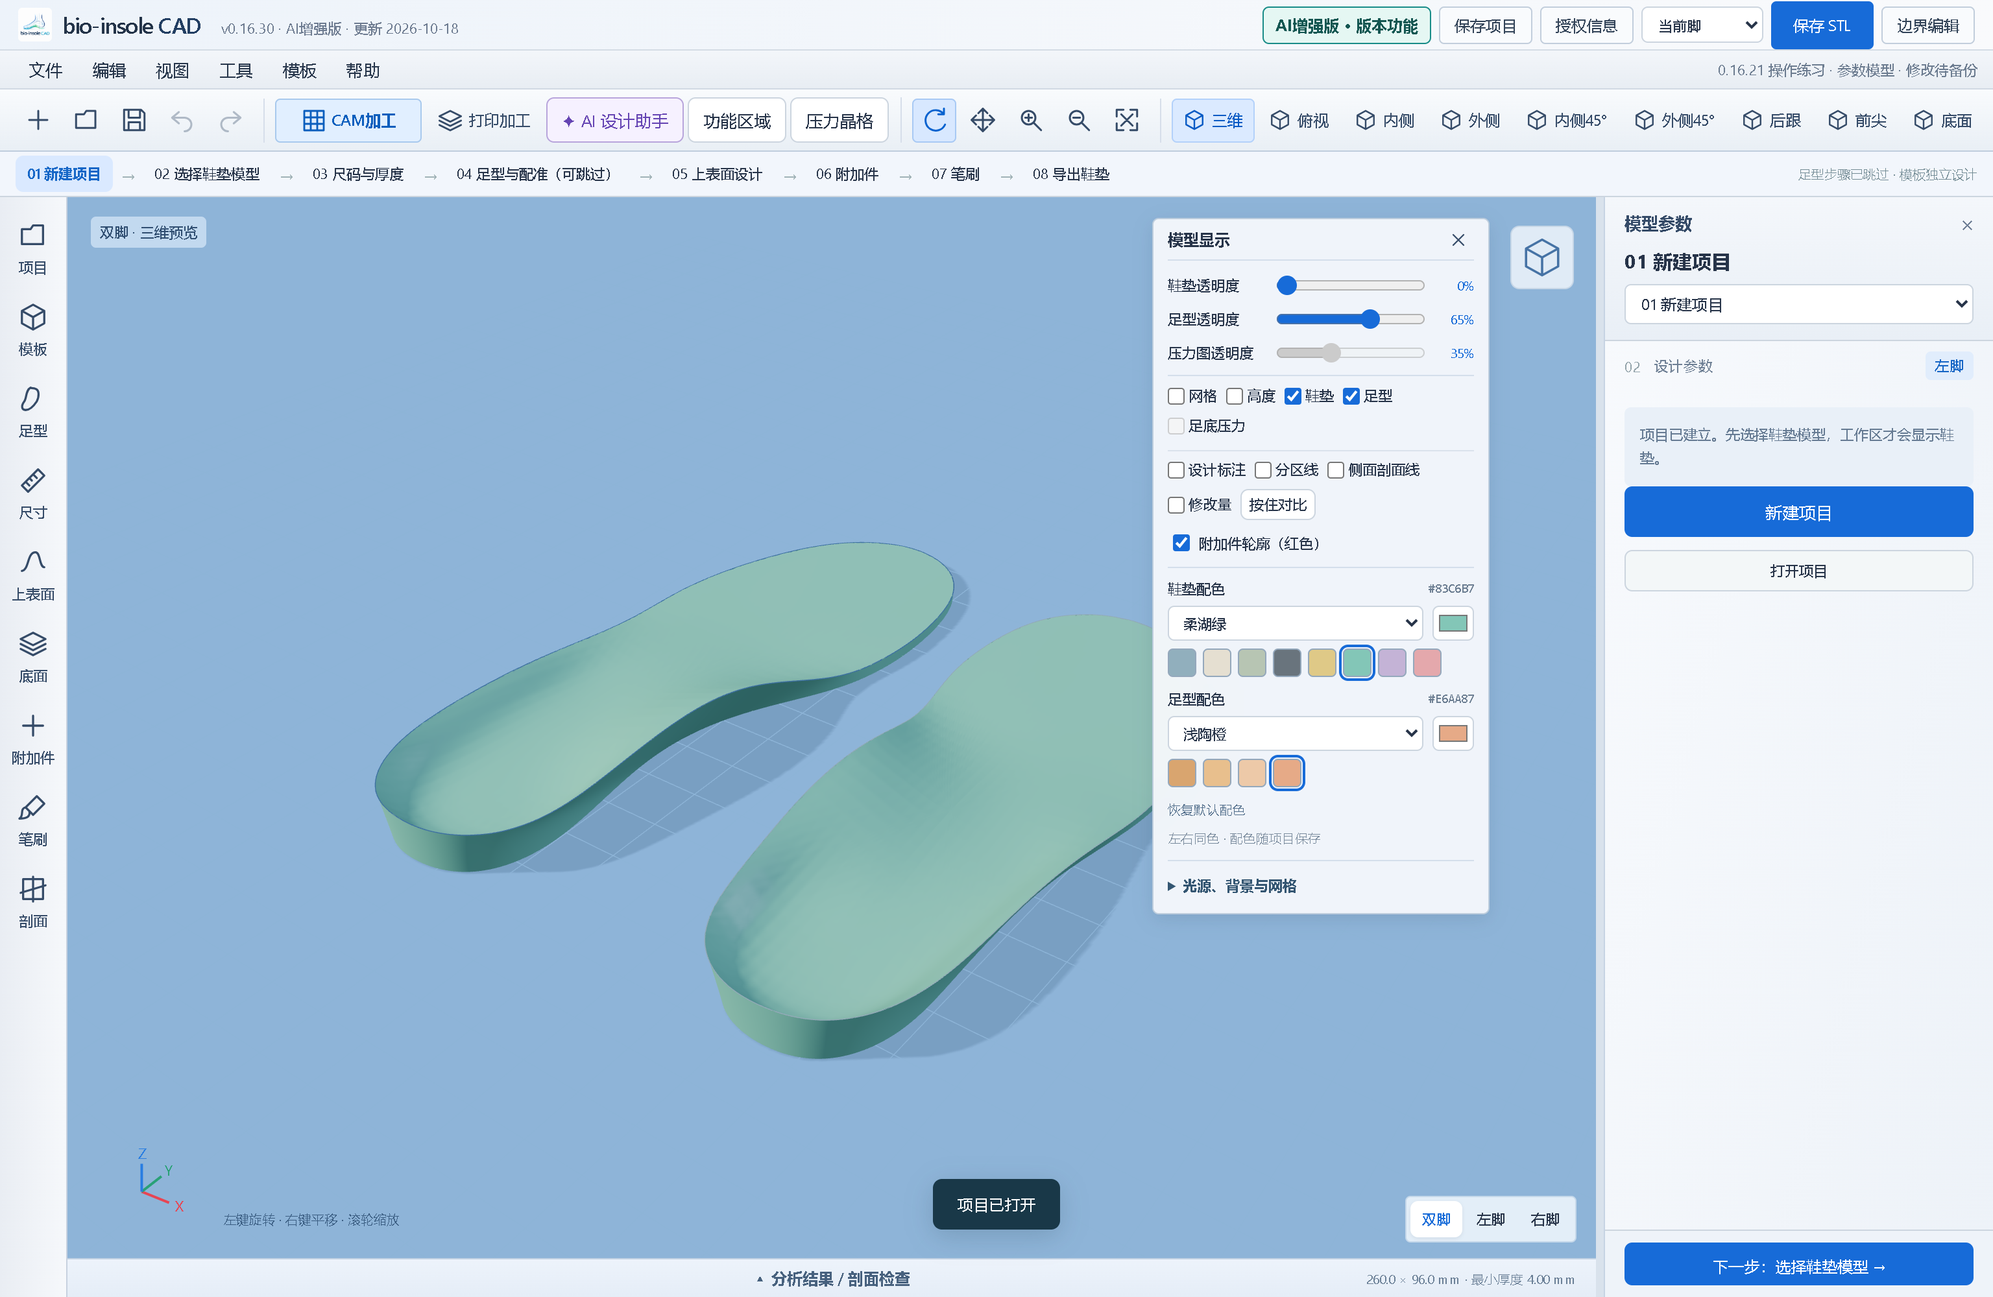Uncheck 附加件轮廓（红色）checkbox

click(x=1181, y=543)
